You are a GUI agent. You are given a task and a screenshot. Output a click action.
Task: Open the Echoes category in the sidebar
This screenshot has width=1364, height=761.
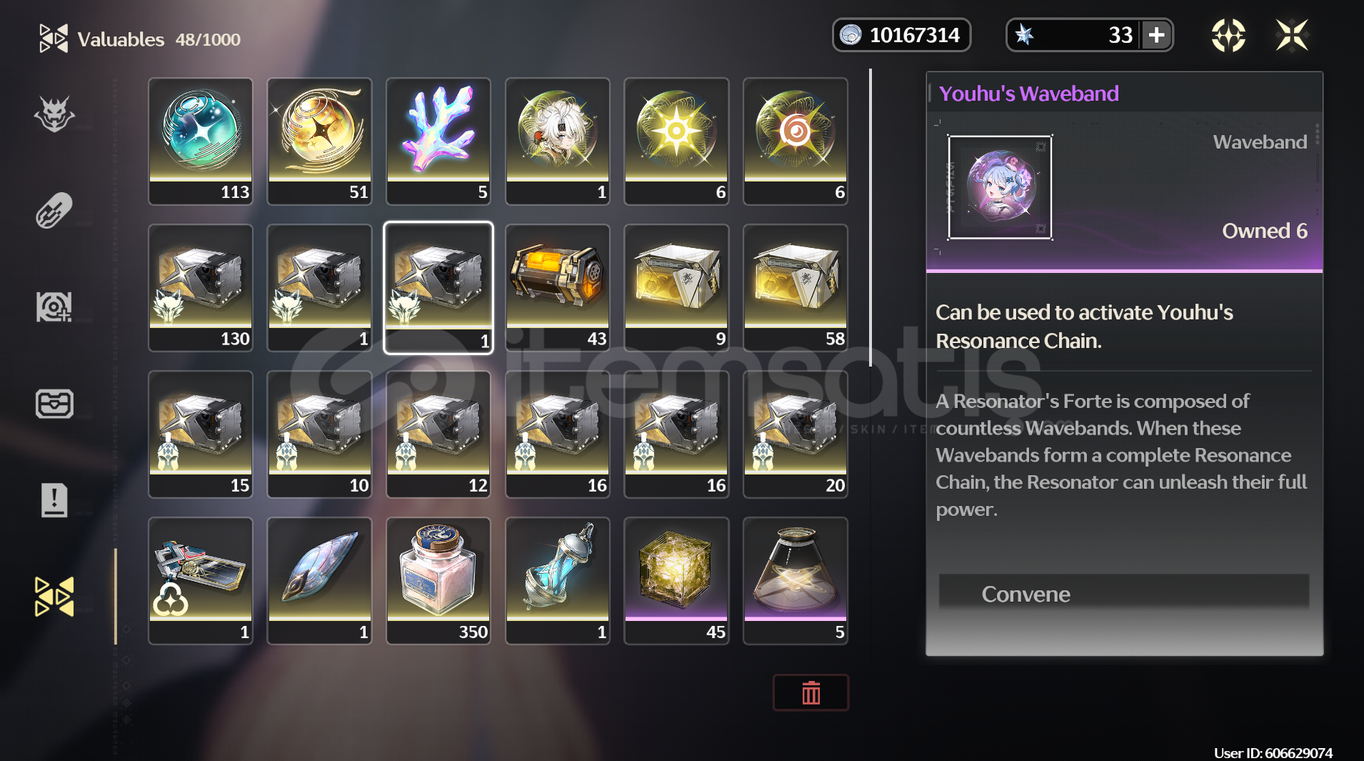pyautogui.click(x=54, y=114)
